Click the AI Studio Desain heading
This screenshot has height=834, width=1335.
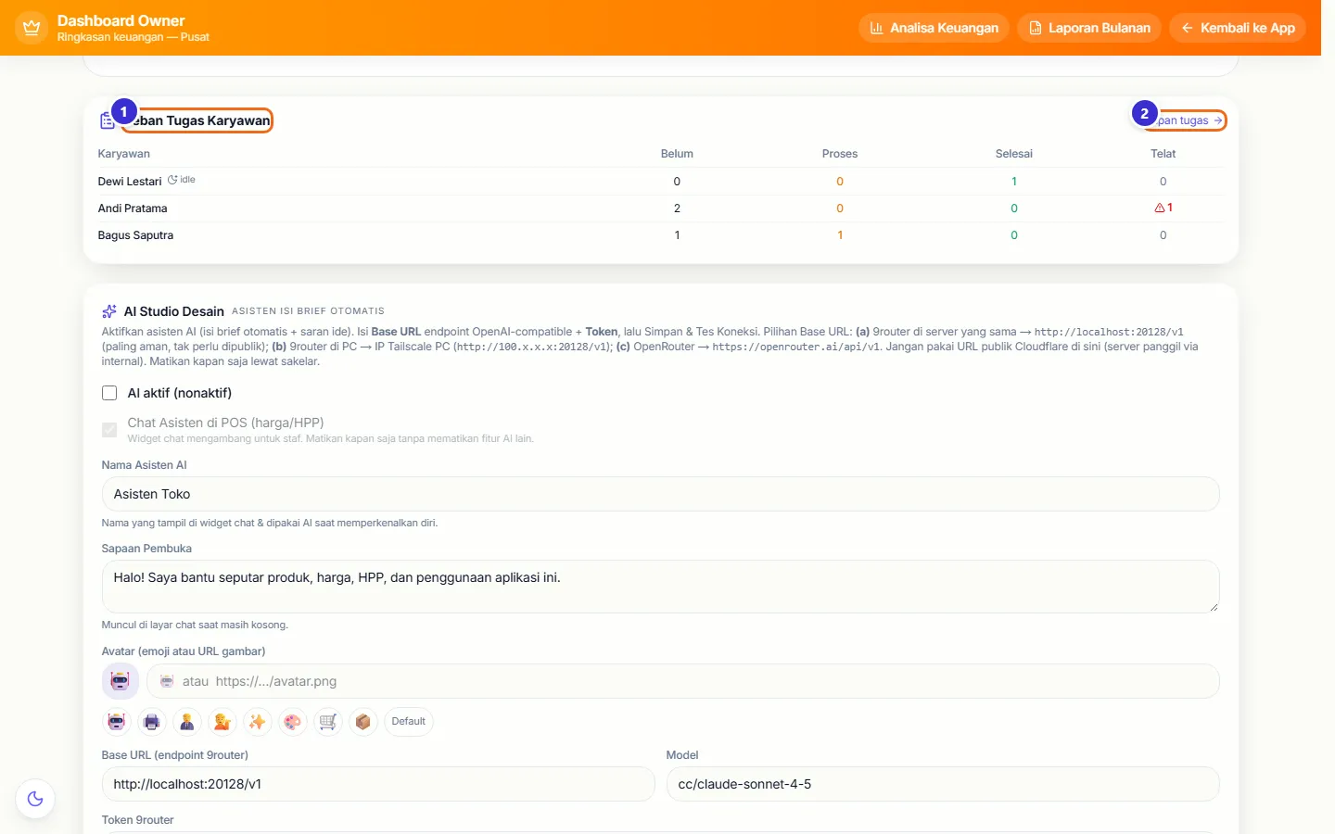tap(174, 311)
